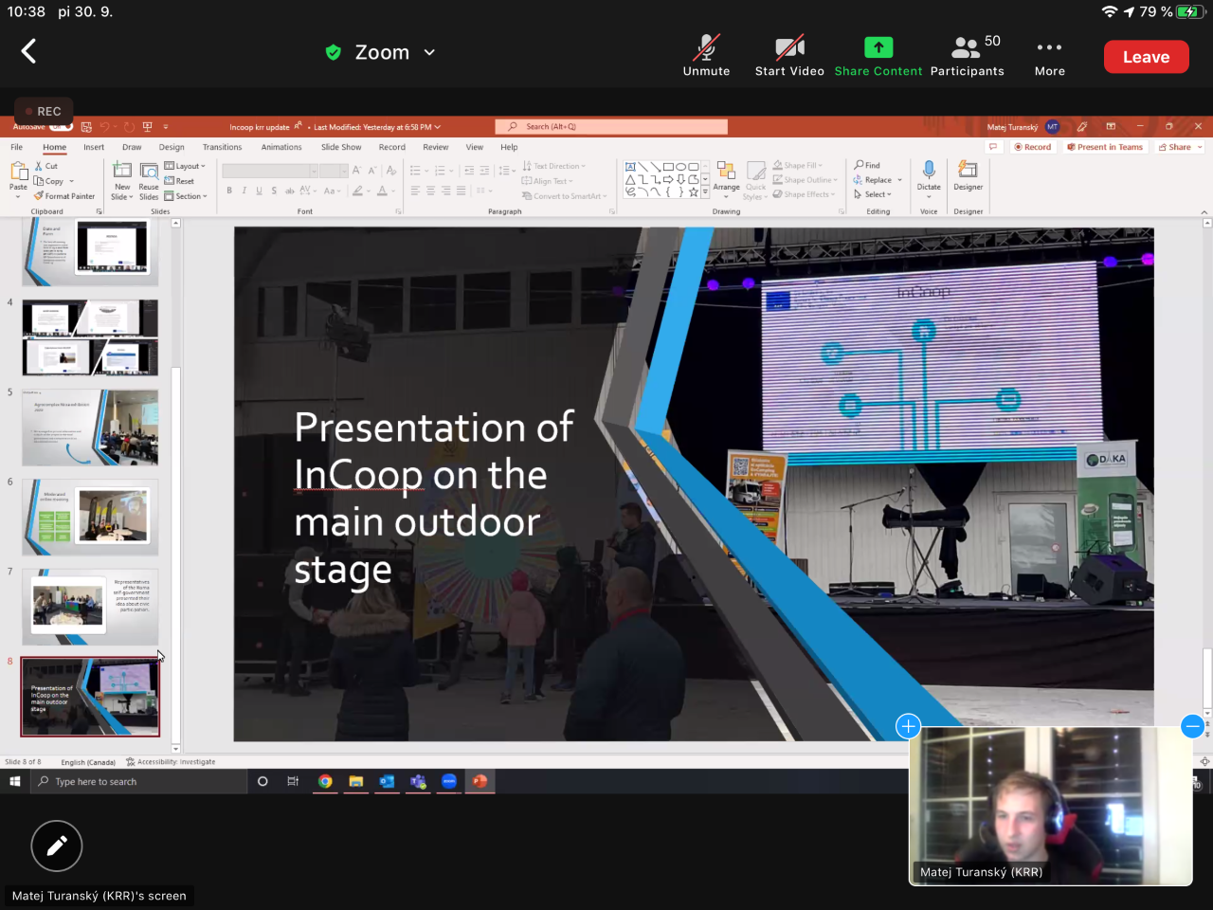Click Reset in the Slides group
Image resolution: width=1213 pixels, height=910 pixels.
click(179, 181)
